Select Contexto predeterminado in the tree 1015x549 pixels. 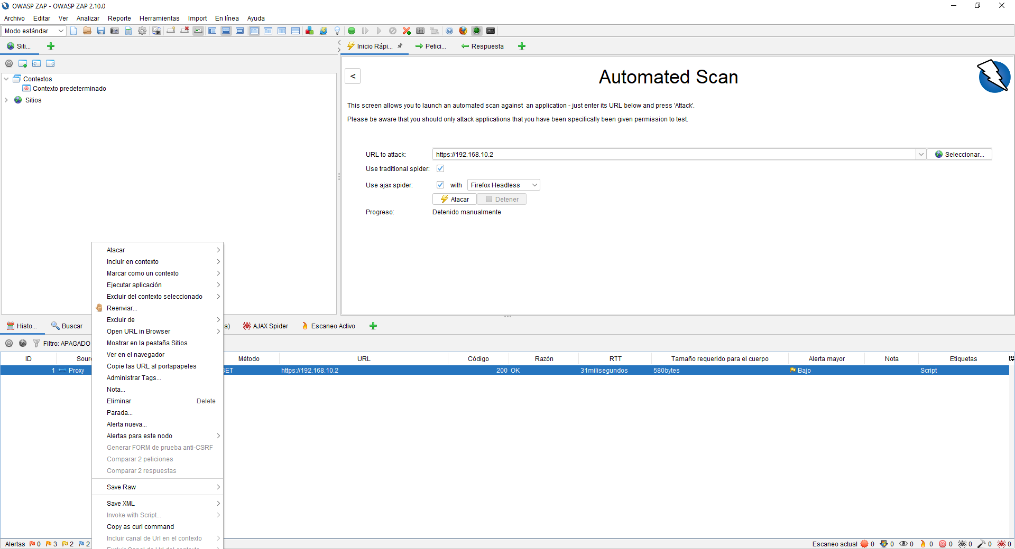[x=69, y=88]
